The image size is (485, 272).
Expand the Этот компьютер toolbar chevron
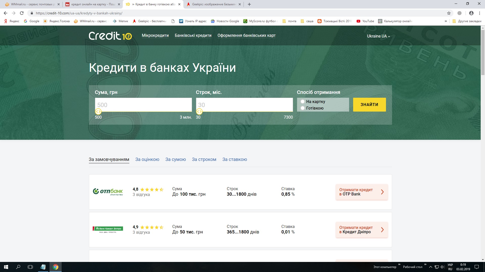[x=399, y=264]
